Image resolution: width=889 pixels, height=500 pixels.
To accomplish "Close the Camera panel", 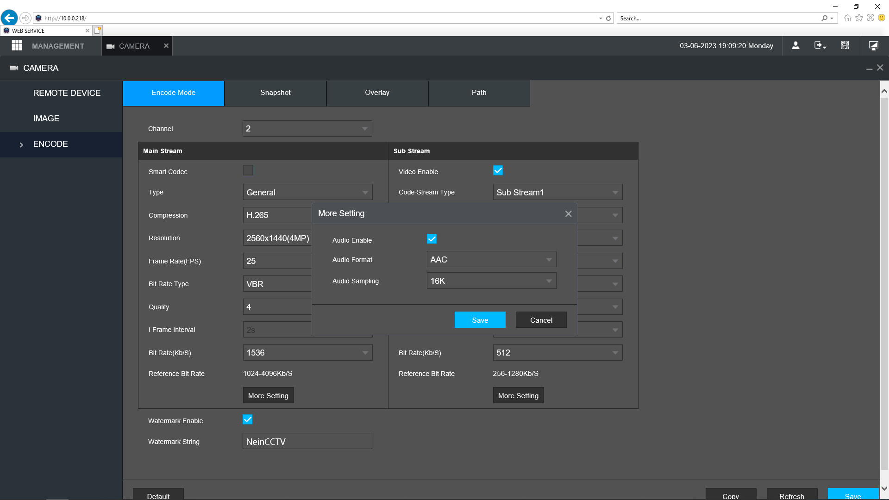I will click(x=880, y=68).
